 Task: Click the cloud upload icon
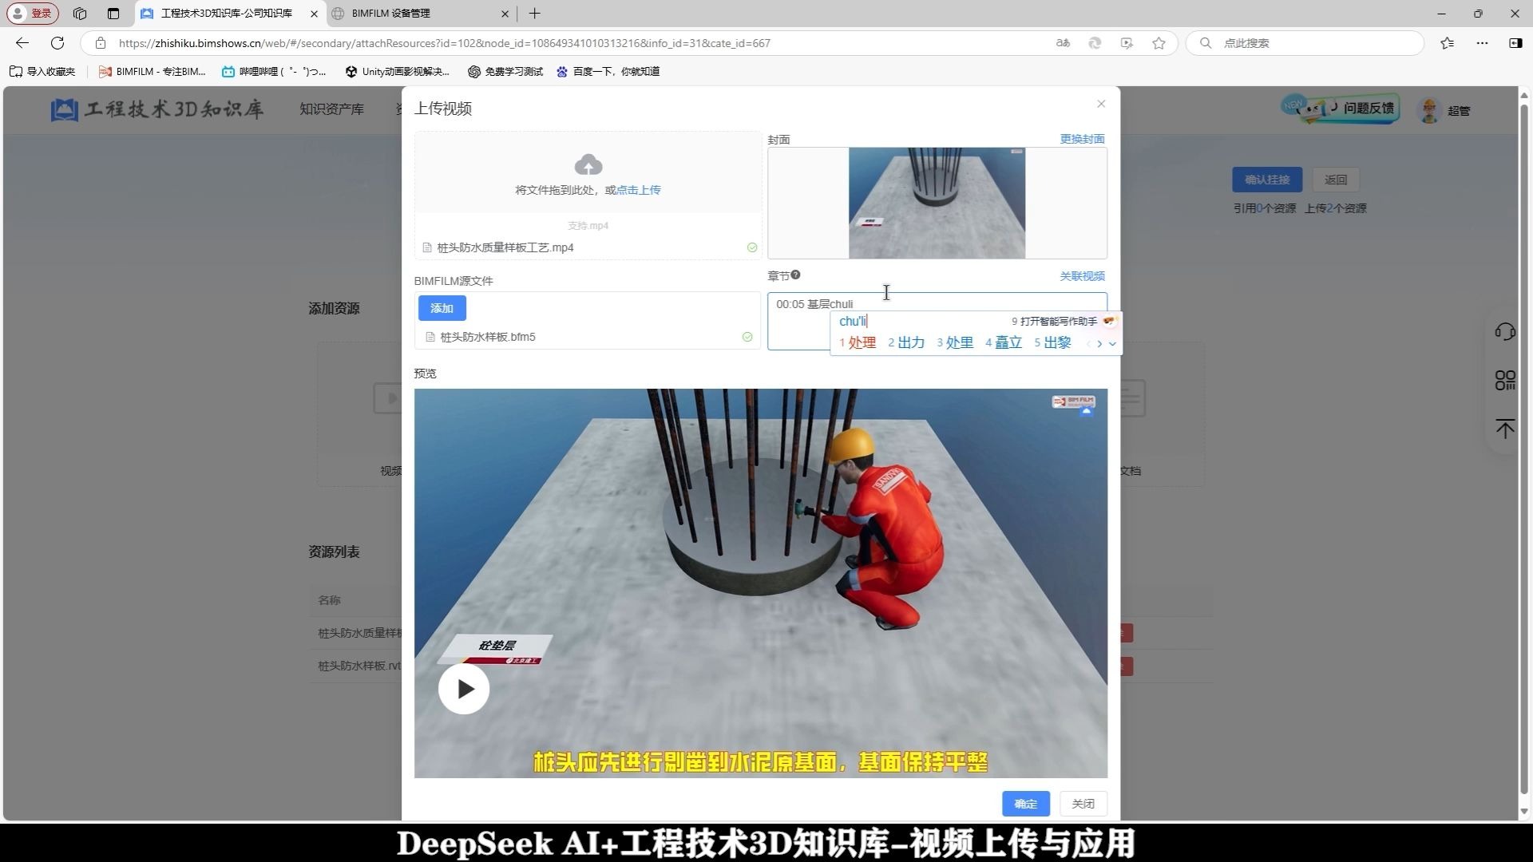588,165
